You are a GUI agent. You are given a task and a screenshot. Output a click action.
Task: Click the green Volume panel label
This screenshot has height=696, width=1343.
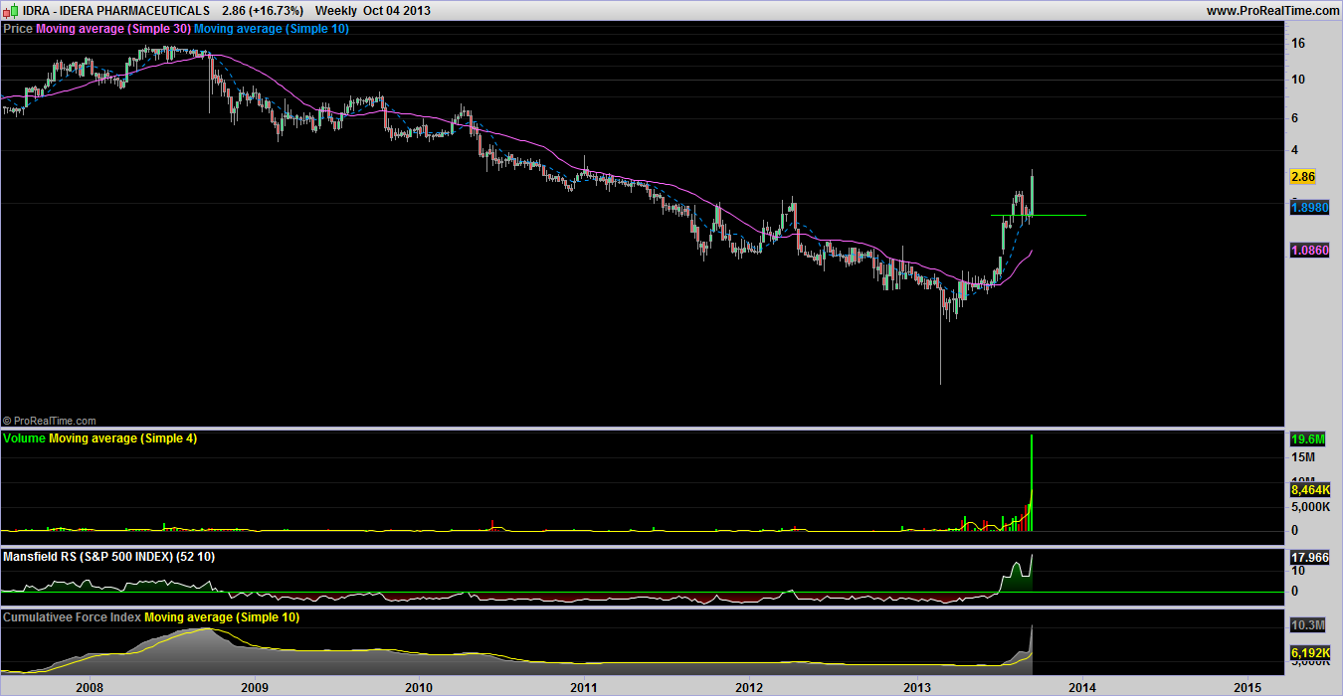point(25,438)
